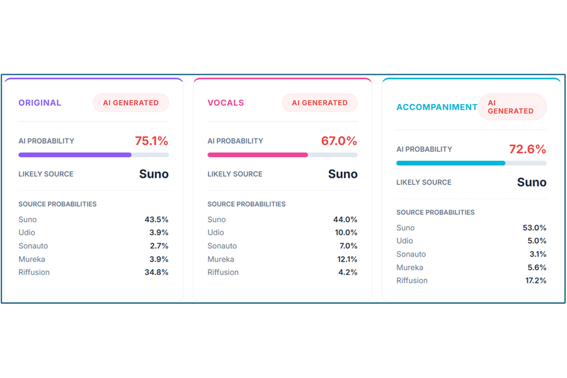Click the purple Original AI probability bar

[x=93, y=154]
